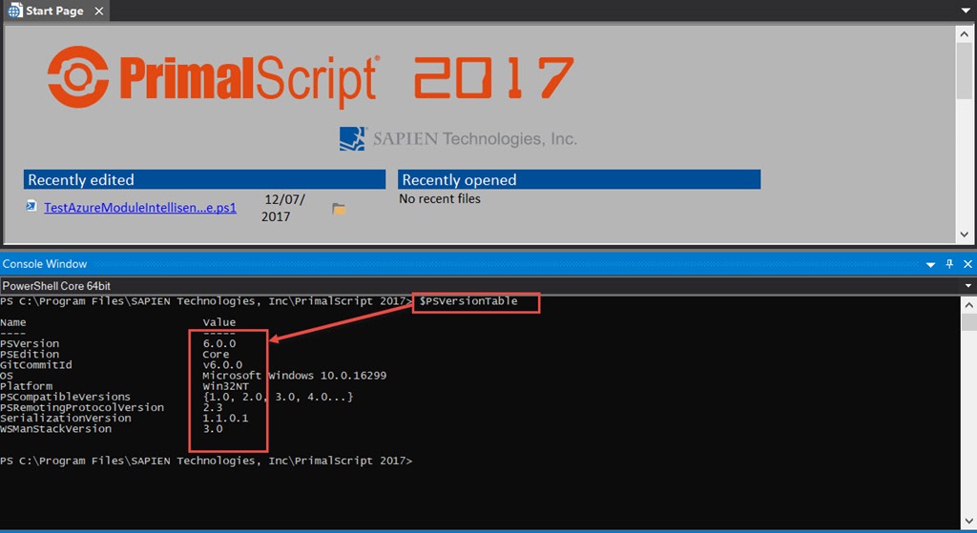Open TestAzureModuleIntellisen...e.ps1 recent file link
This screenshot has width=977, height=533.
[x=140, y=207]
